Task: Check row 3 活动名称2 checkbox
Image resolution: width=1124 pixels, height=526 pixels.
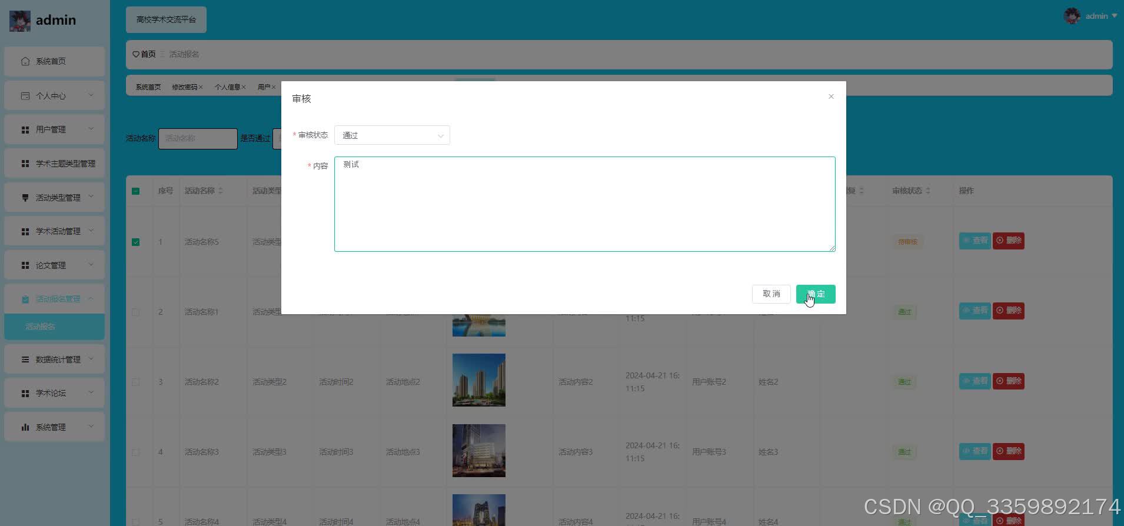Action: click(x=136, y=382)
